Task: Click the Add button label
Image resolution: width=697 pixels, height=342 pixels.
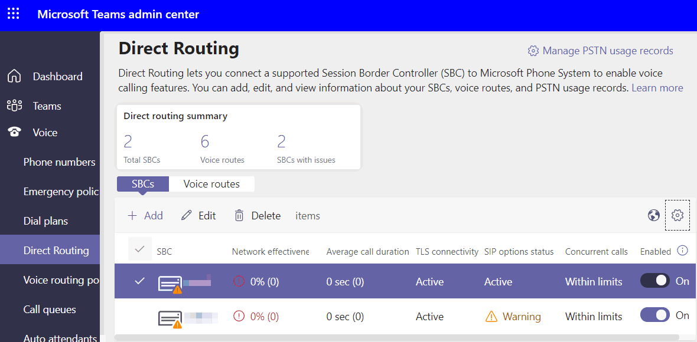Action: click(x=154, y=216)
